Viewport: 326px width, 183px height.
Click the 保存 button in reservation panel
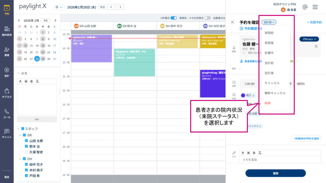(275, 173)
